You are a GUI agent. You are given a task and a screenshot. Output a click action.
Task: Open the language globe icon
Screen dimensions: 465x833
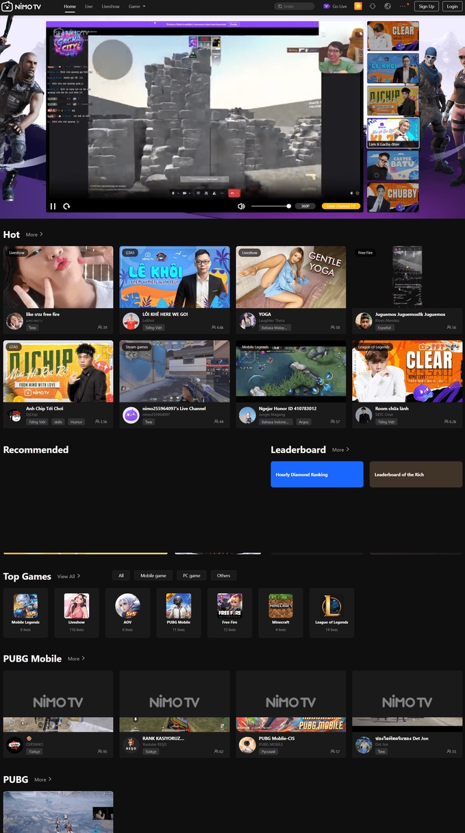(x=388, y=6)
